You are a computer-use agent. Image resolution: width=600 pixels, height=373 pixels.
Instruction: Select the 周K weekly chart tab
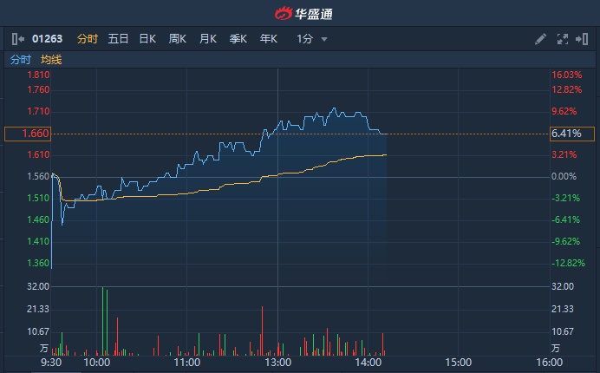pyautogui.click(x=178, y=39)
